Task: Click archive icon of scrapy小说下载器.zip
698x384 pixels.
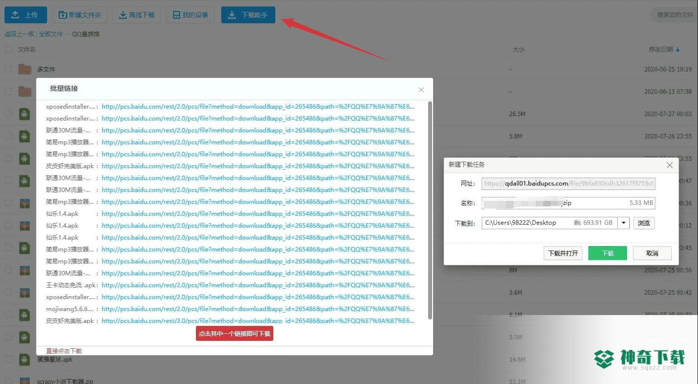Action: coord(24,381)
